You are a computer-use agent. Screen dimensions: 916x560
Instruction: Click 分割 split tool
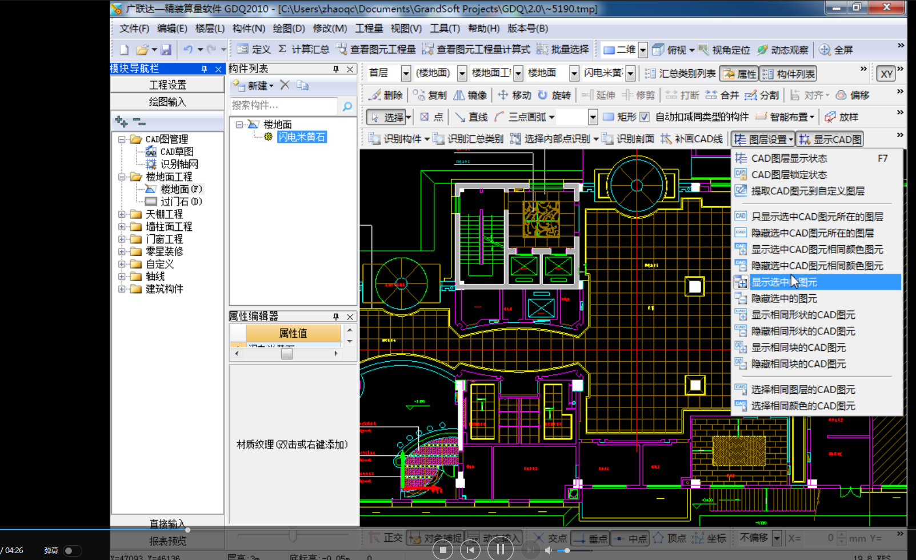[x=762, y=95]
